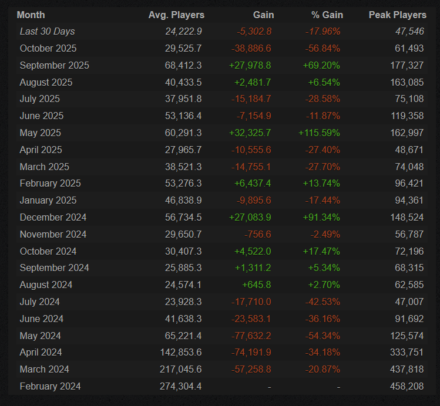The height and width of the screenshot is (406, 440).
Task: Click the percent gain +91.34%
Action: coord(321,218)
